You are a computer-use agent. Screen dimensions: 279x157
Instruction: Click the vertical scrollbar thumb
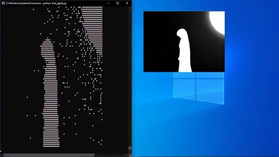(130, 148)
